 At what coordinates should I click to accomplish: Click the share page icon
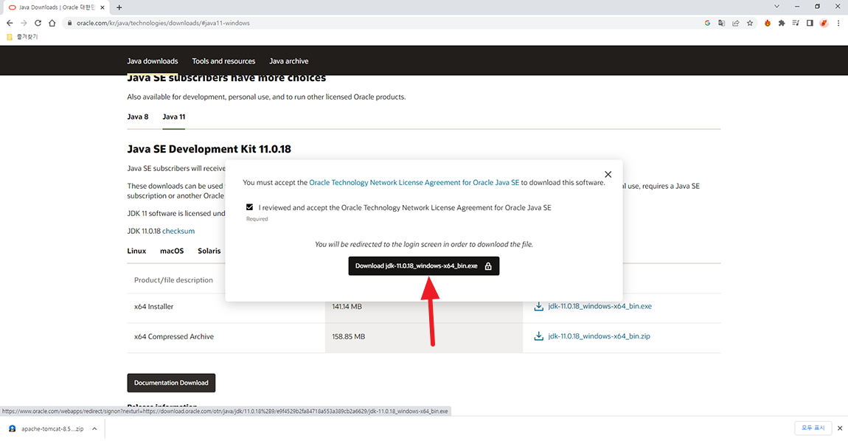[x=735, y=24]
